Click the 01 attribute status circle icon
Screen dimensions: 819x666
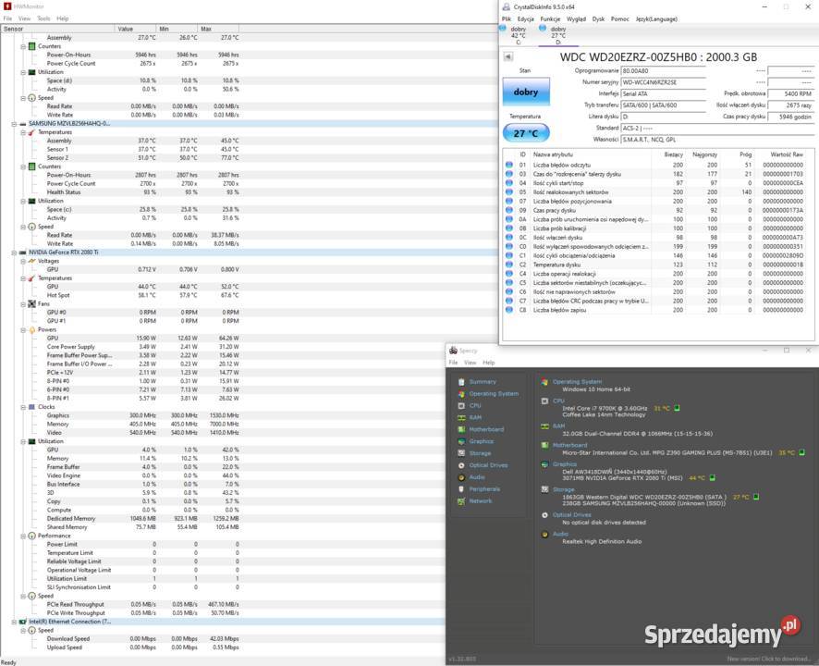coord(509,166)
